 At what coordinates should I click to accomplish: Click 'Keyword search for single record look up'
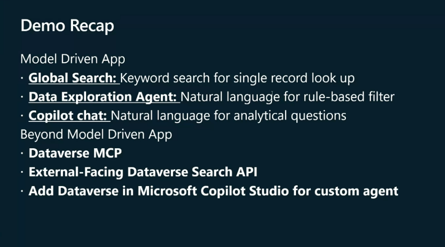(237, 78)
